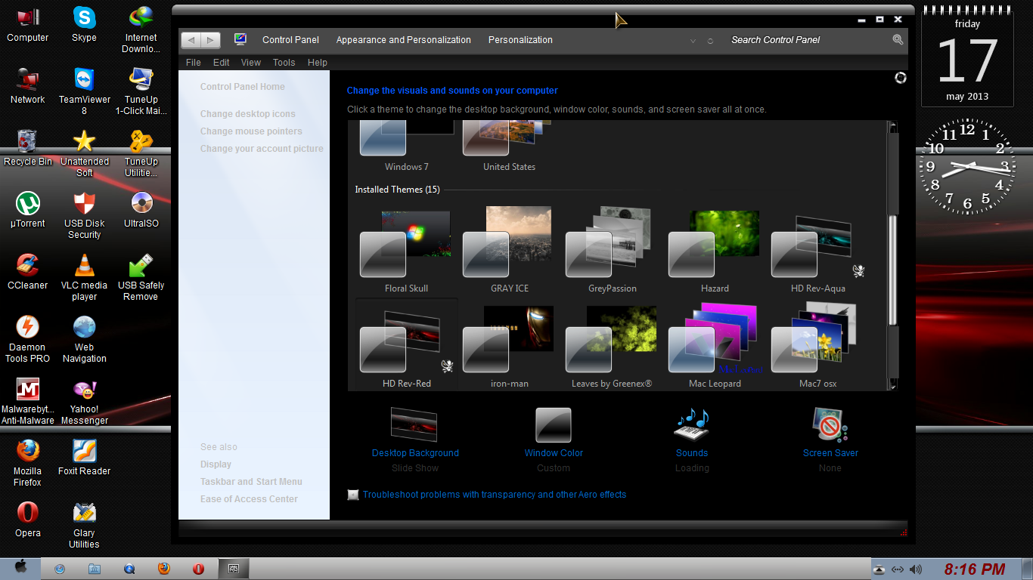Launch UltraISO from the desktop
This screenshot has height=580, width=1033.
click(141, 210)
